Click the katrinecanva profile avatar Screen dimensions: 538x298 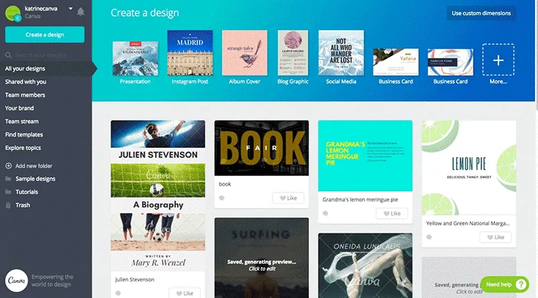(x=13, y=14)
